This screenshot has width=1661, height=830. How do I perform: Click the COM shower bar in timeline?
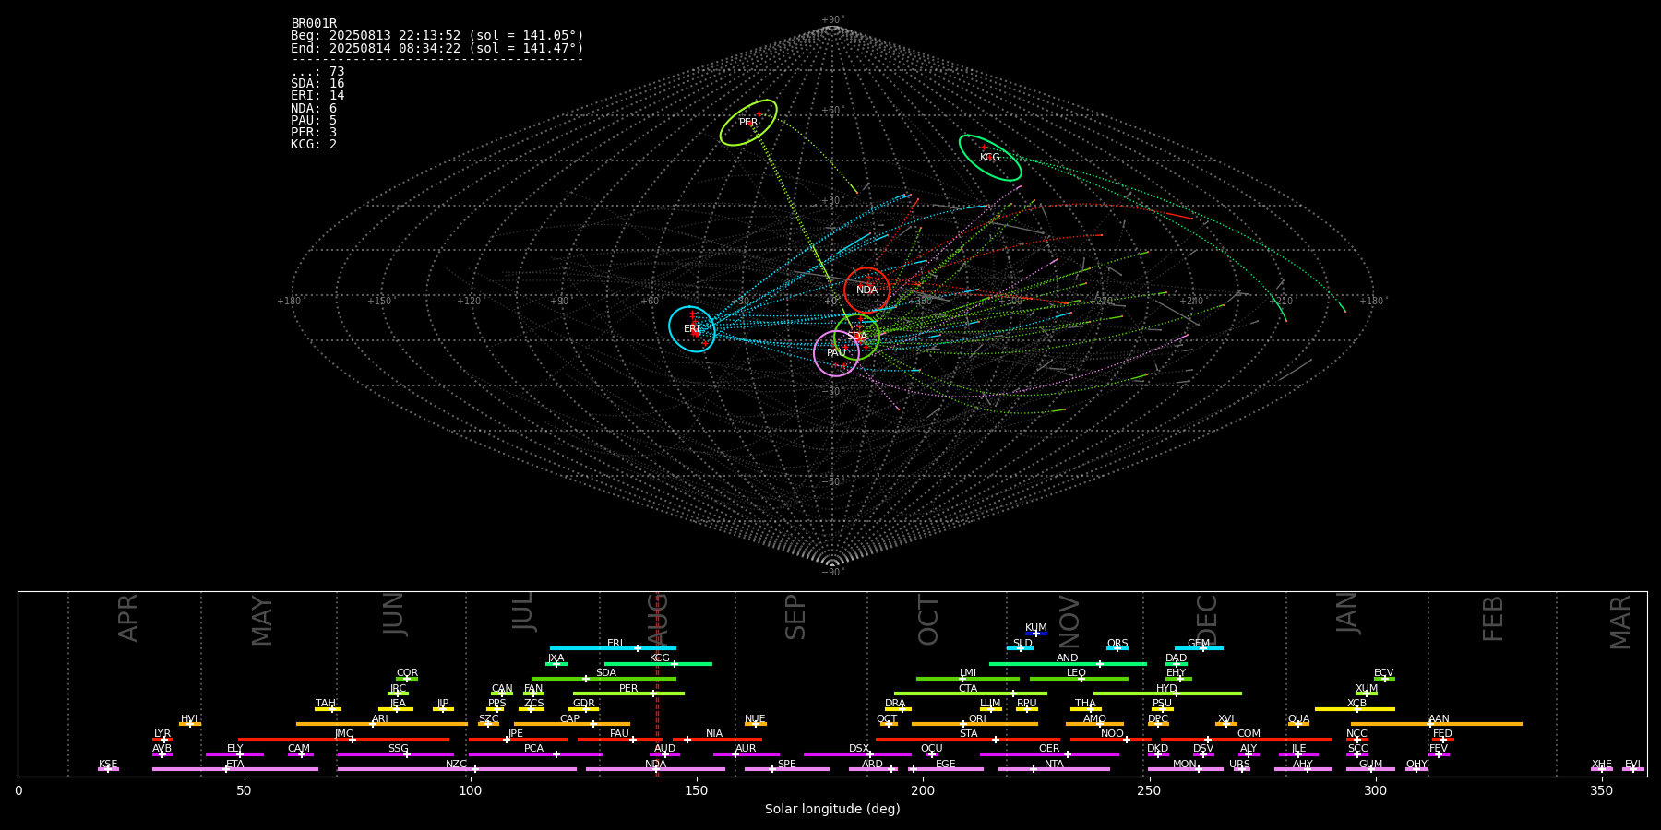[x=1247, y=740]
